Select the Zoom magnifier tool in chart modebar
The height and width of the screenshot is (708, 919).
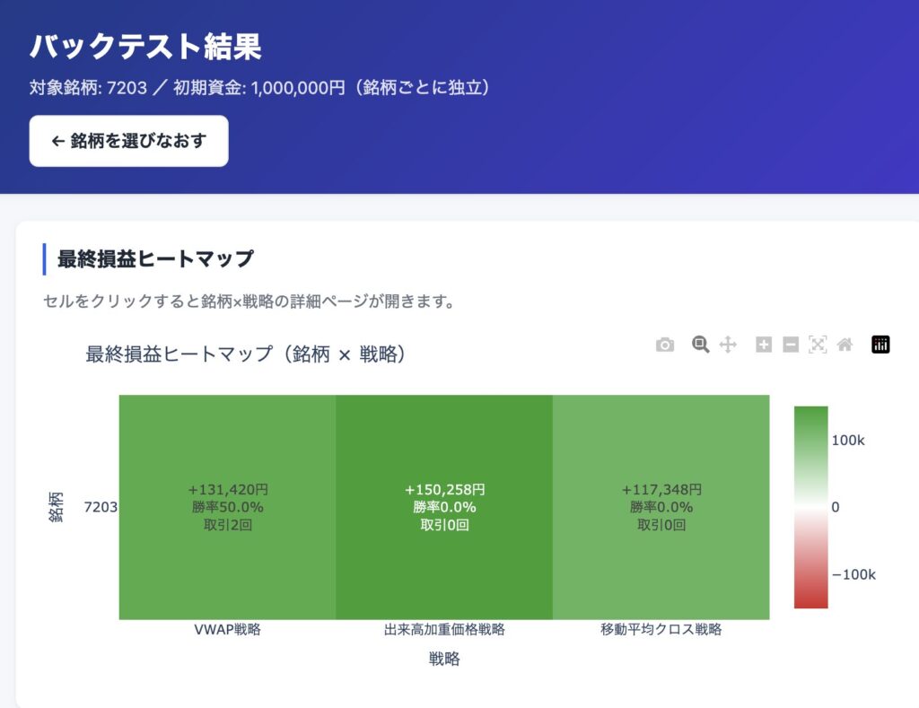[x=700, y=345]
